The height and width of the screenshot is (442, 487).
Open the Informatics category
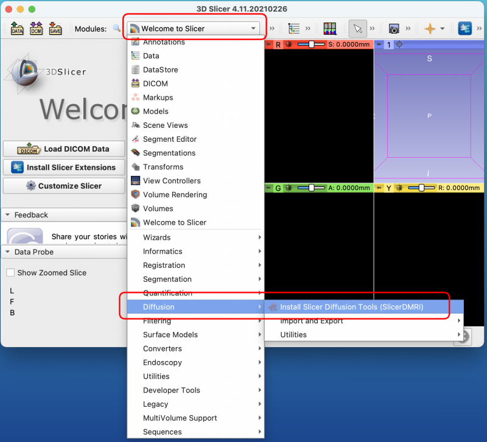[x=195, y=251]
